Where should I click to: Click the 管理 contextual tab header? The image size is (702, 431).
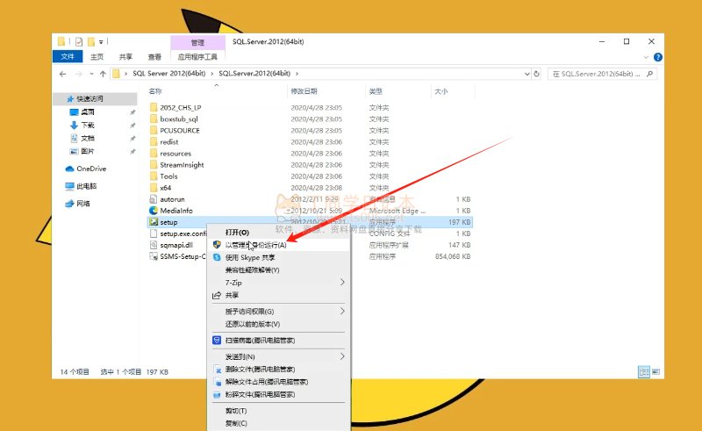click(197, 42)
